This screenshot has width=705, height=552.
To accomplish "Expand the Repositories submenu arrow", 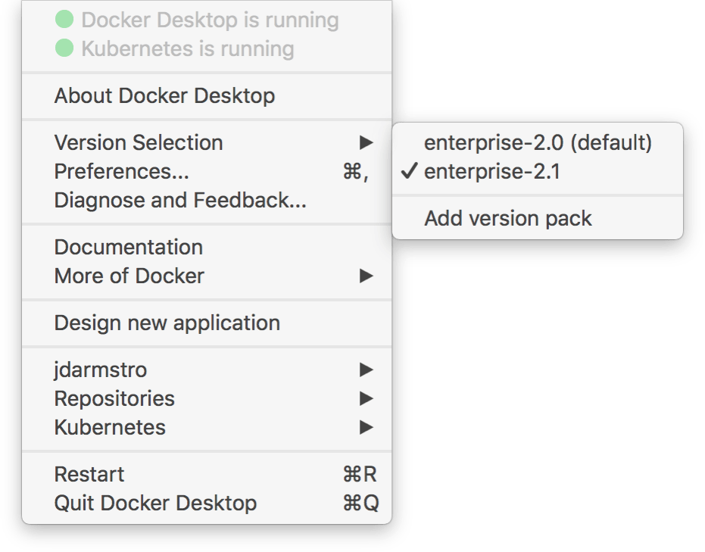I will [x=367, y=399].
